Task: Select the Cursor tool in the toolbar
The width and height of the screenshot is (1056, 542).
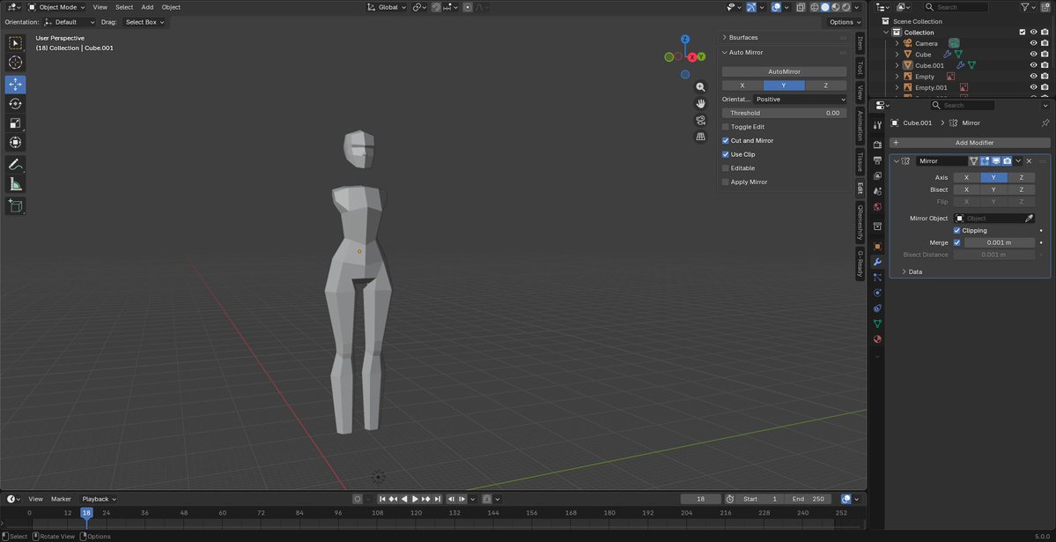Action: point(16,63)
